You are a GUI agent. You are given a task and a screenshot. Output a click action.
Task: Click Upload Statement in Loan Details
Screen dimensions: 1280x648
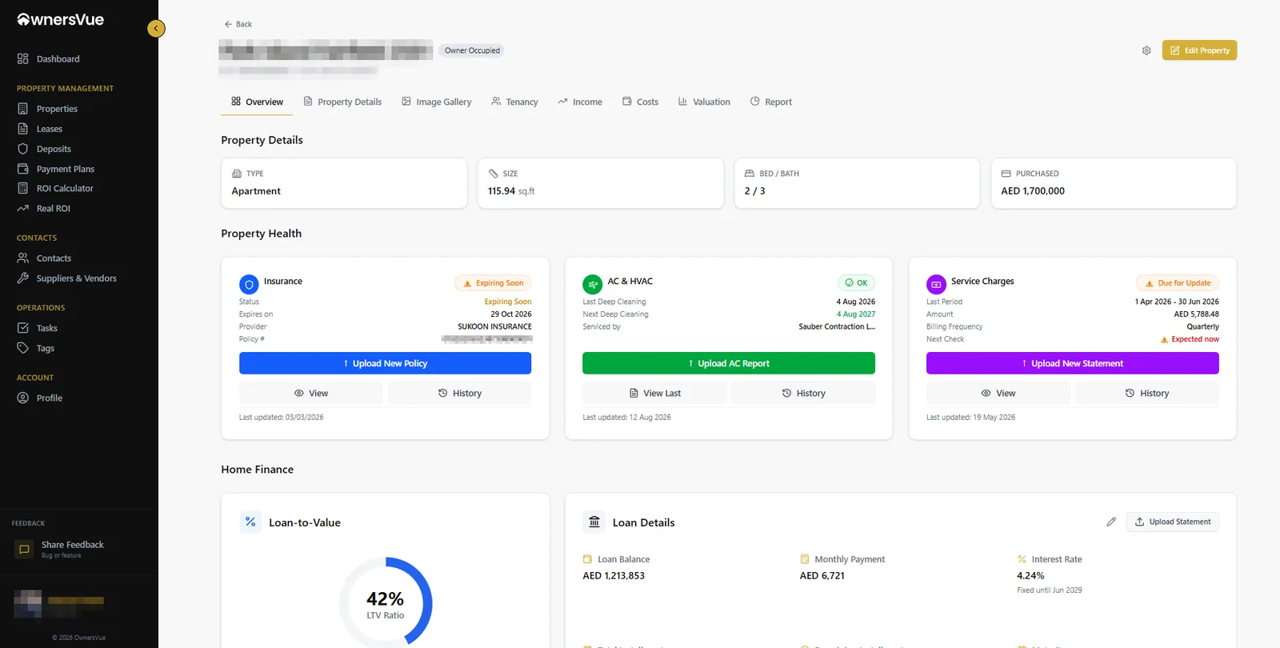(1173, 522)
